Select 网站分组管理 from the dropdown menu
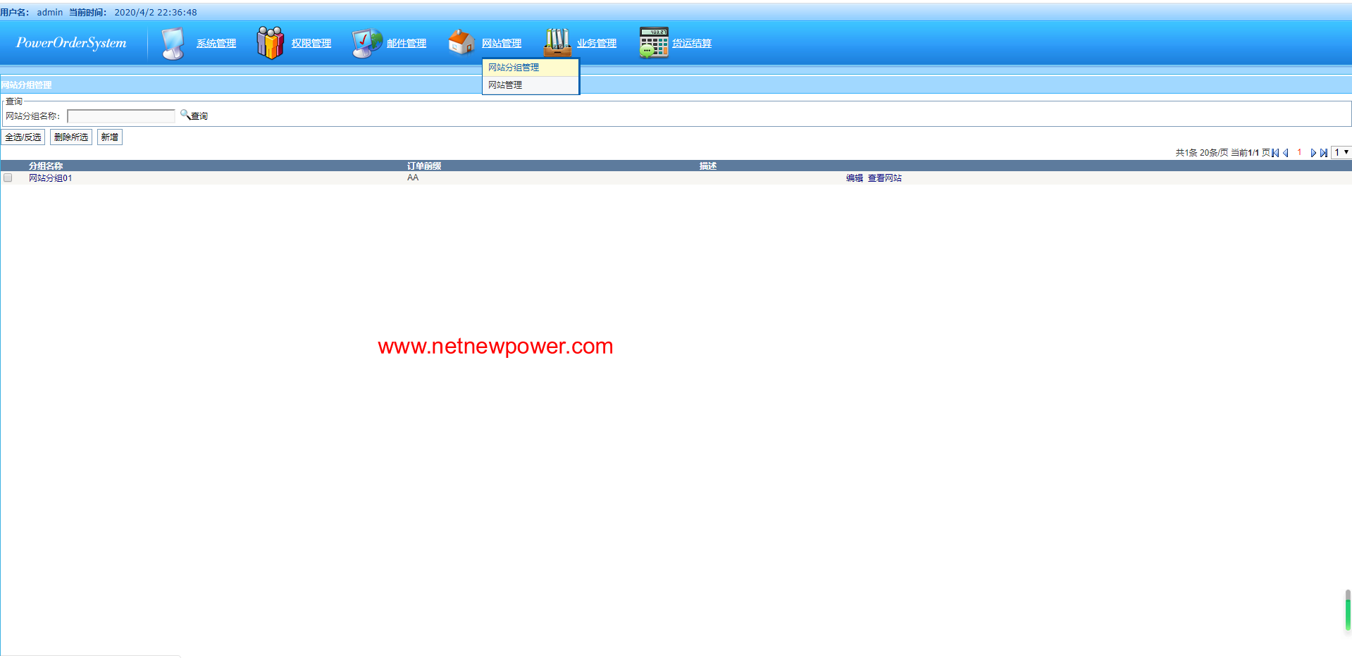Viewport: 1352px width, 658px height. 514,68
